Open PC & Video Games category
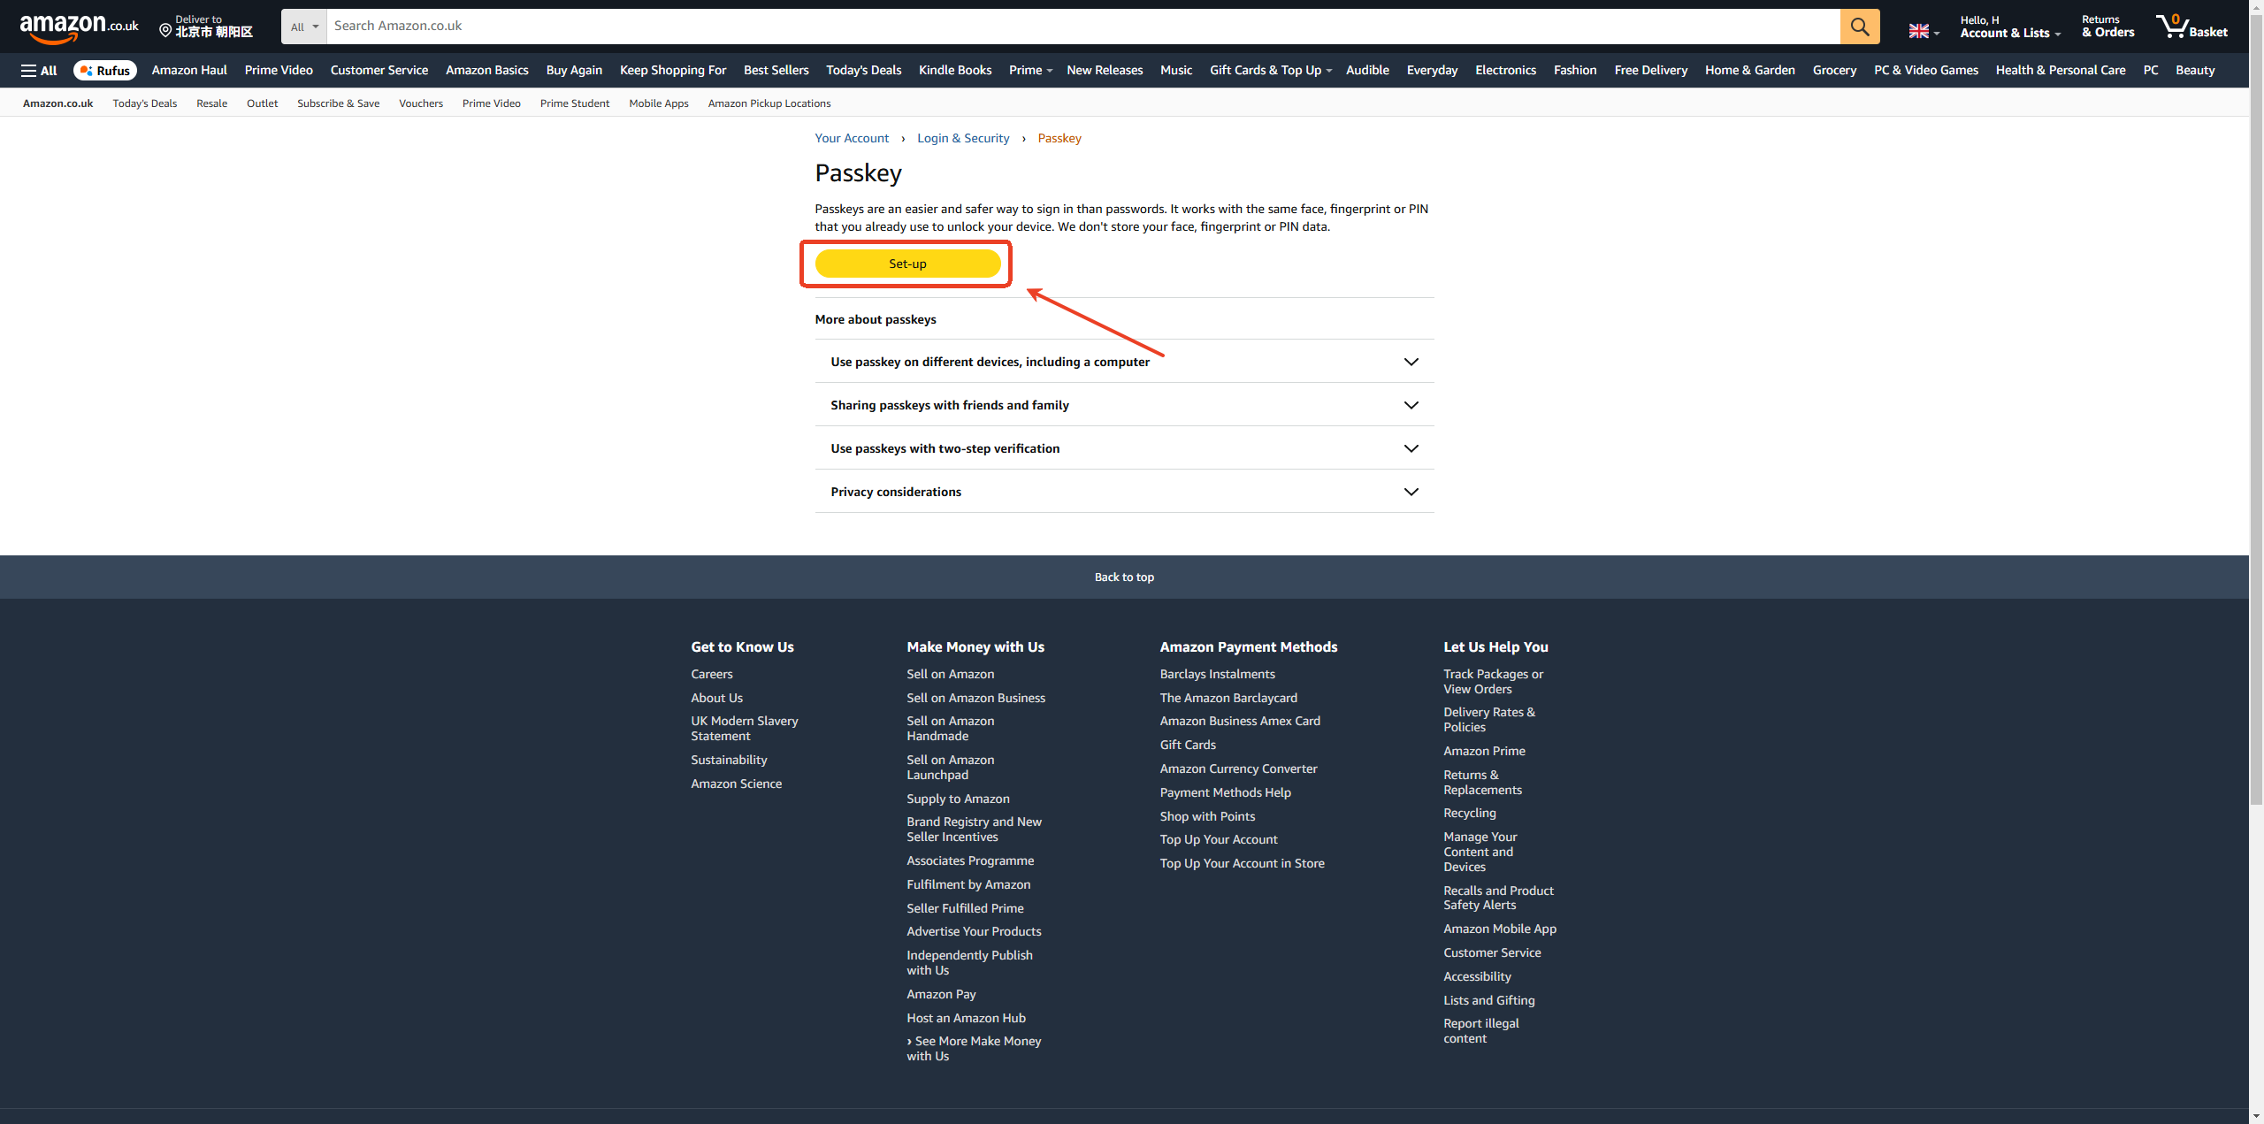 click(1926, 71)
